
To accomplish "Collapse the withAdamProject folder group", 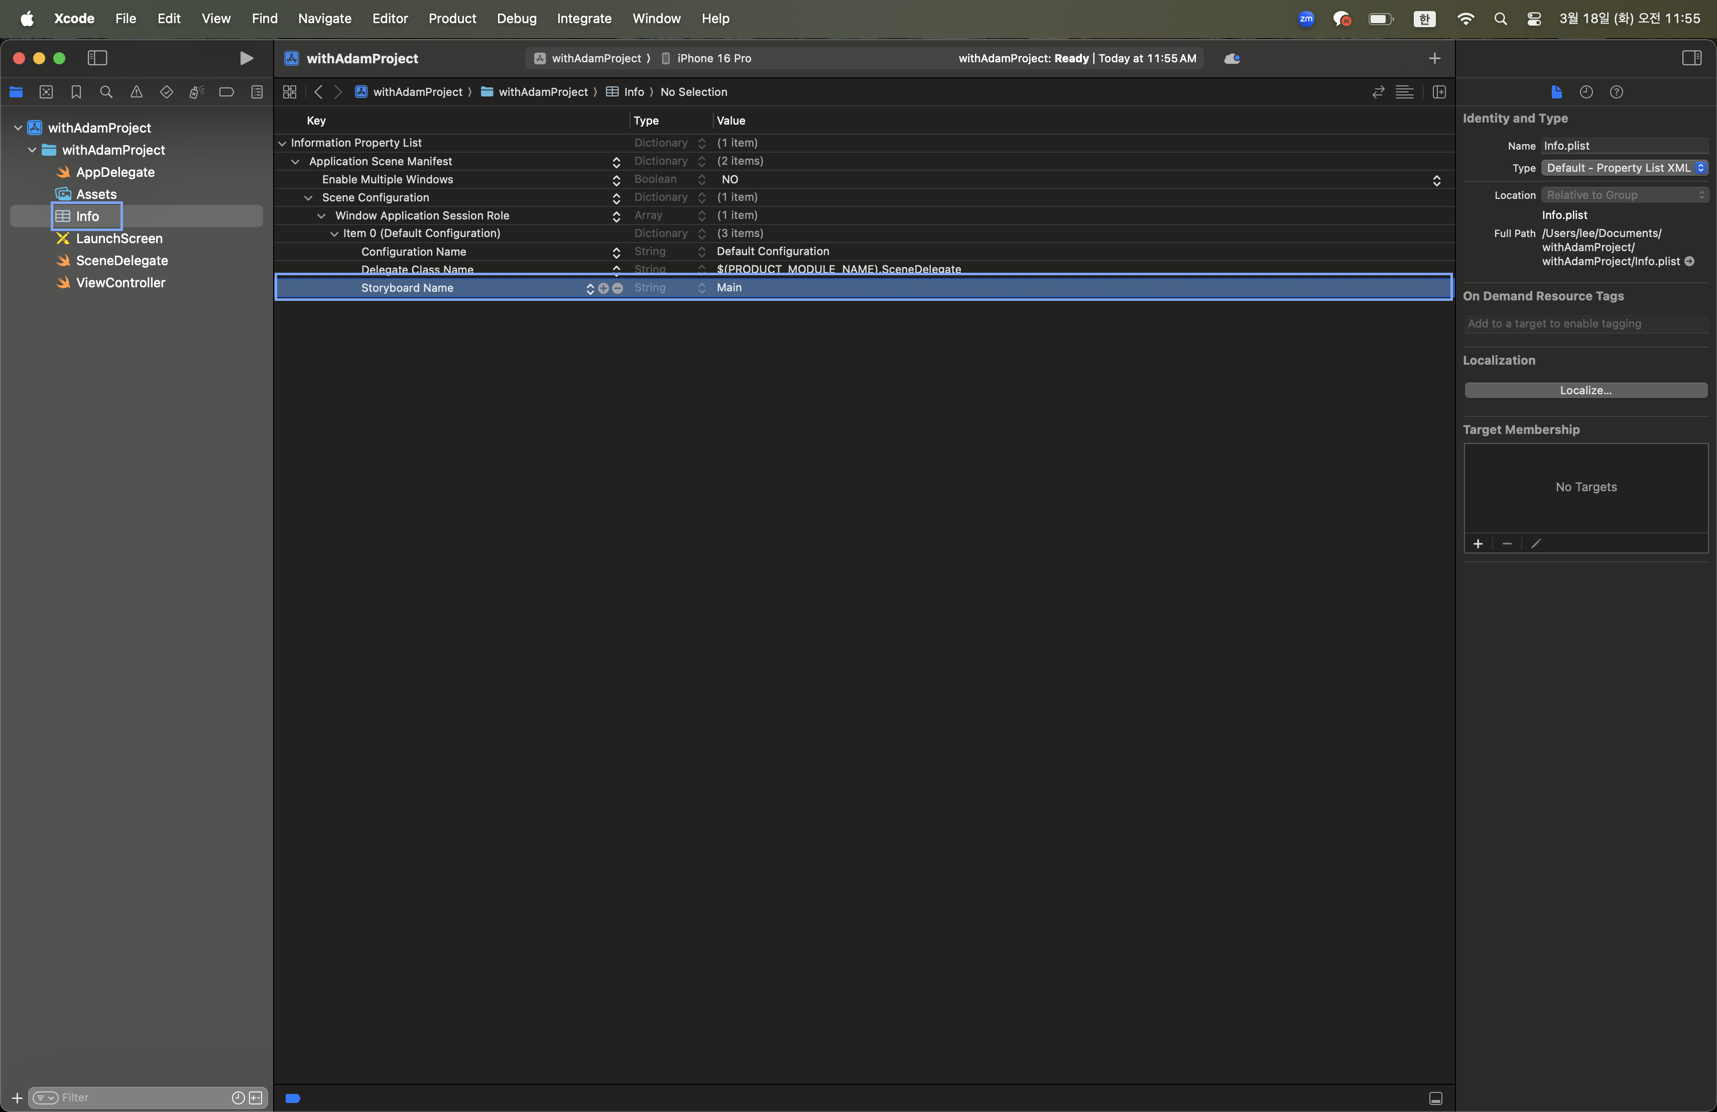I will 32,150.
